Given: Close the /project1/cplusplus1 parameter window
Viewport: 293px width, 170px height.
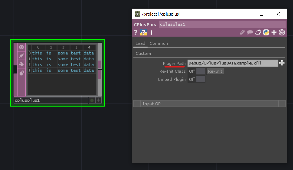Looking at the screenshot, I should coord(278,14).
